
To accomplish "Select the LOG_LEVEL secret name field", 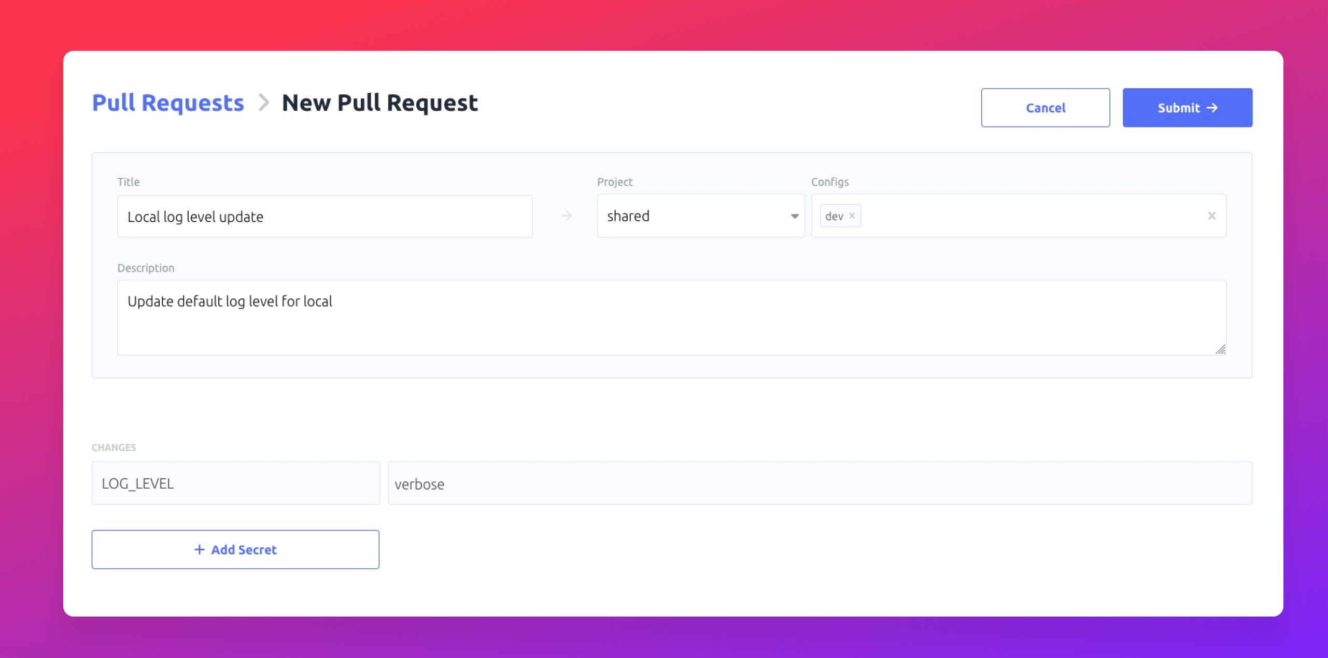I will pyautogui.click(x=235, y=483).
